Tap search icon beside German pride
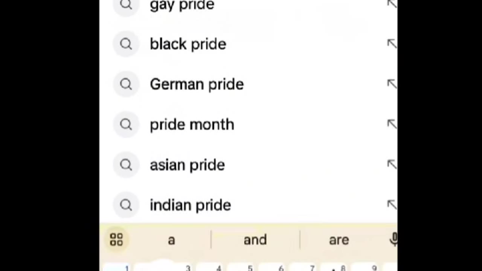Screen dimensions: 482x271 126,84
